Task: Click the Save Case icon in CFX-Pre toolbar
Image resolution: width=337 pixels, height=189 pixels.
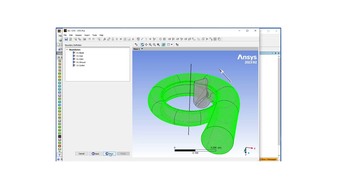Action: click(66, 39)
